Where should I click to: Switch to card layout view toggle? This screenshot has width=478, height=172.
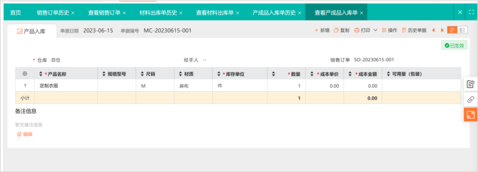click(x=463, y=30)
